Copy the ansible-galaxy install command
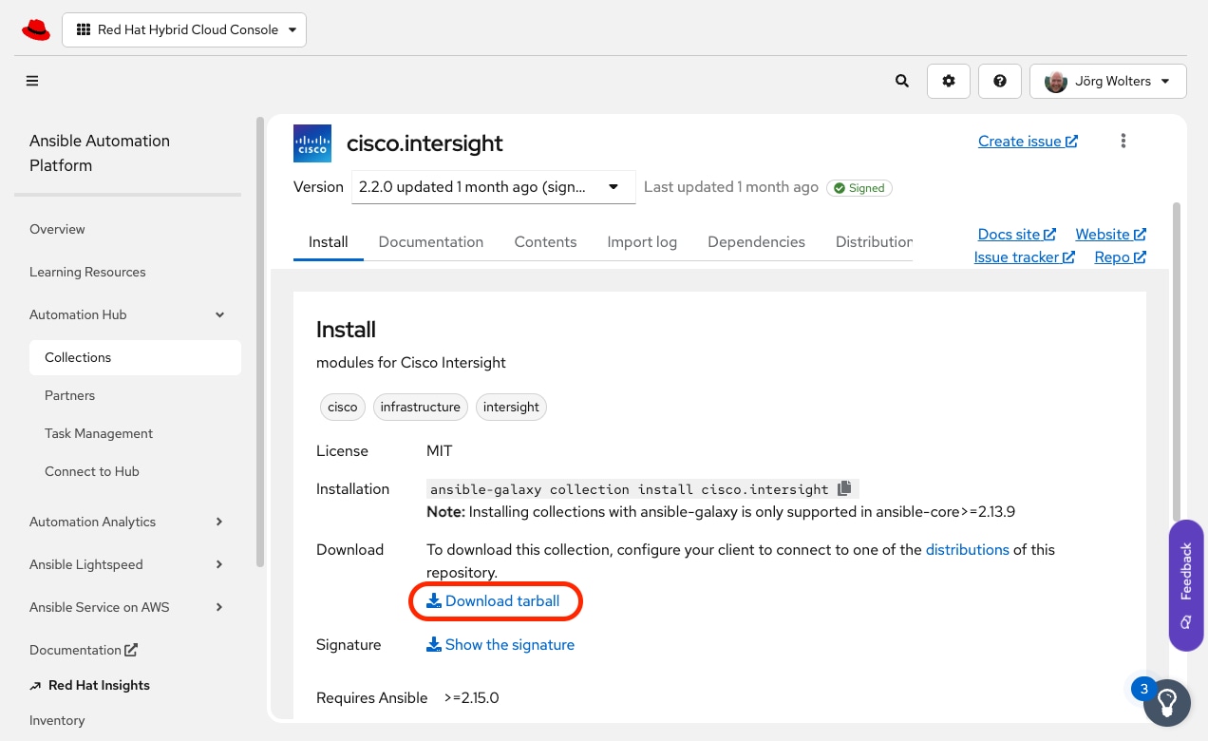1208x741 pixels. (x=845, y=489)
